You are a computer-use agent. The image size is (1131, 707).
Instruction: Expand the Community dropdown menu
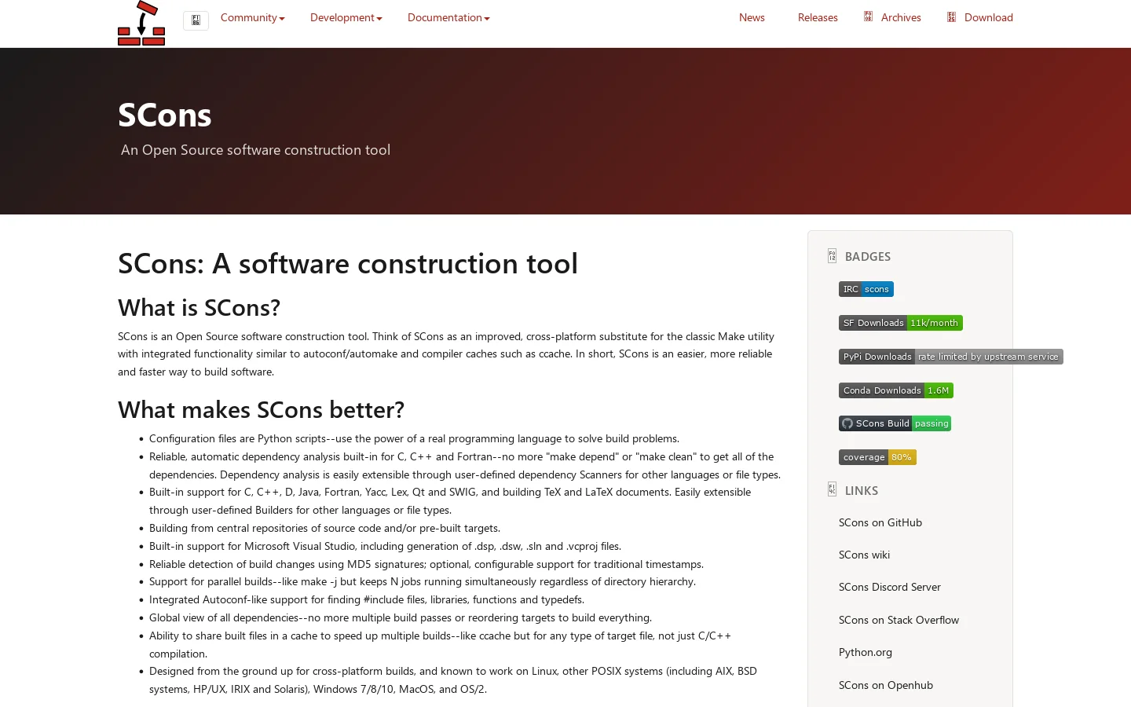click(x=253, y=17)
